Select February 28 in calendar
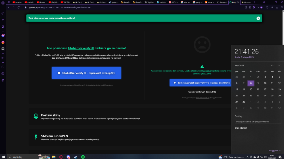Image resolution: width=284 pixels, height=159 pixels. point(244,102)
